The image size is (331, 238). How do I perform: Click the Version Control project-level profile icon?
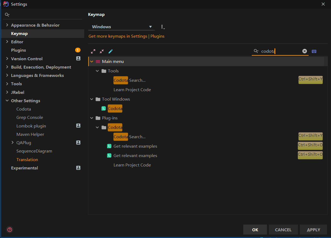[78, 58]
